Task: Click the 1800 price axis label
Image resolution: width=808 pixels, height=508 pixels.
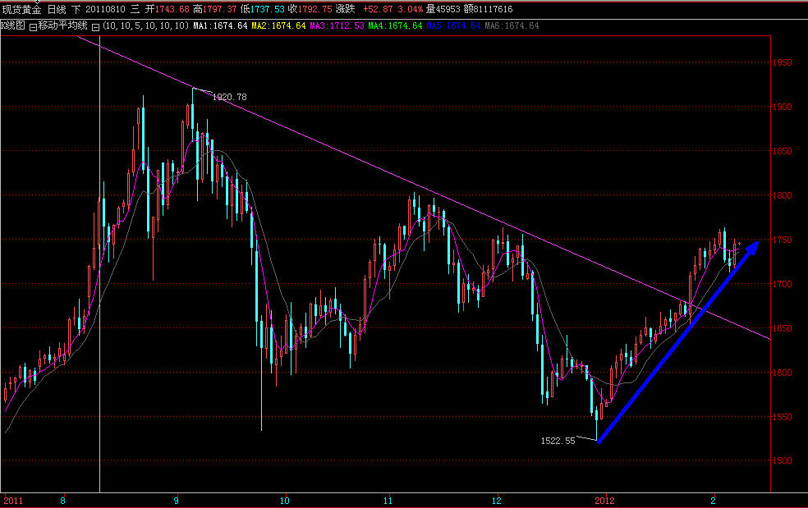Action: pyautogui.click(x=782, y=195)
